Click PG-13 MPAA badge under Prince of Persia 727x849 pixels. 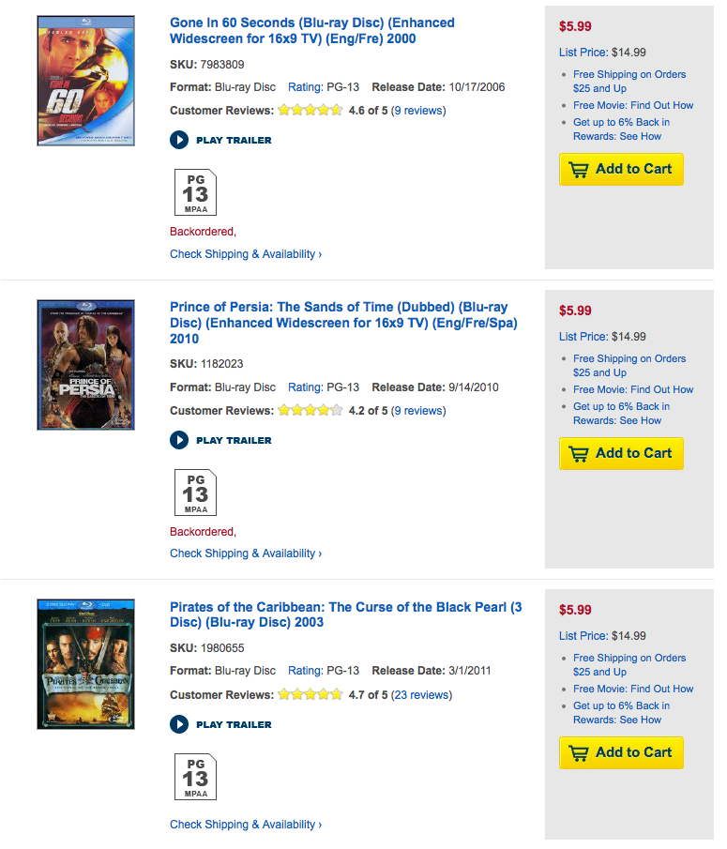point(195,492)
